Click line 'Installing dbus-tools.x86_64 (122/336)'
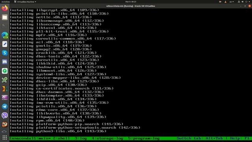 tap(56, 56)
